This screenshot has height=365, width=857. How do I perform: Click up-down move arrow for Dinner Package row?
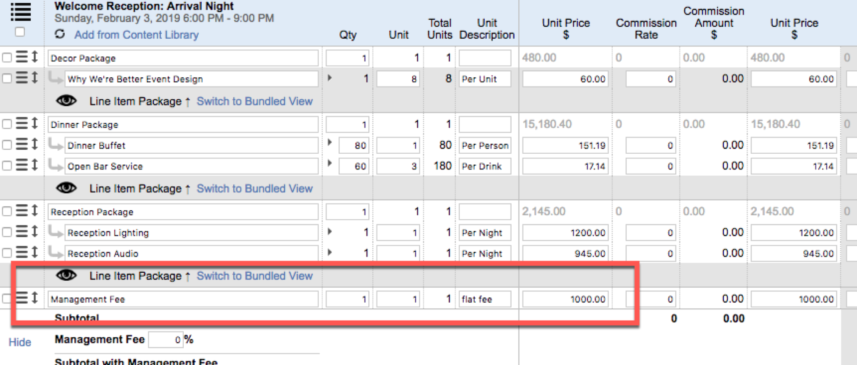tap(35, 123)
